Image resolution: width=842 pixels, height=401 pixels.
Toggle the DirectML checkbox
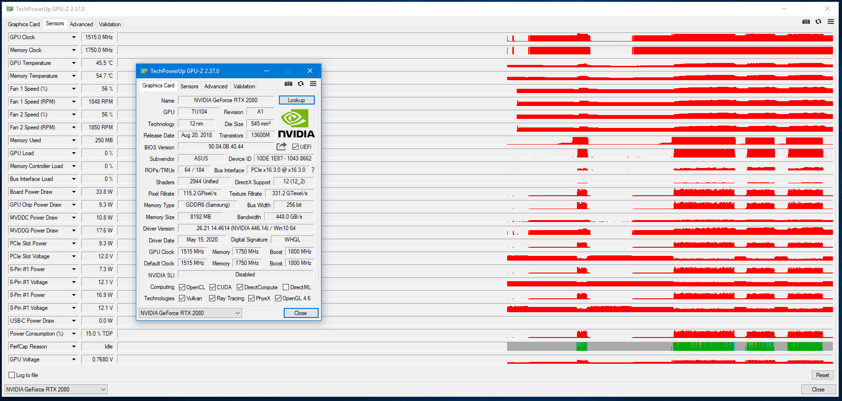click(x=286, y=287)
